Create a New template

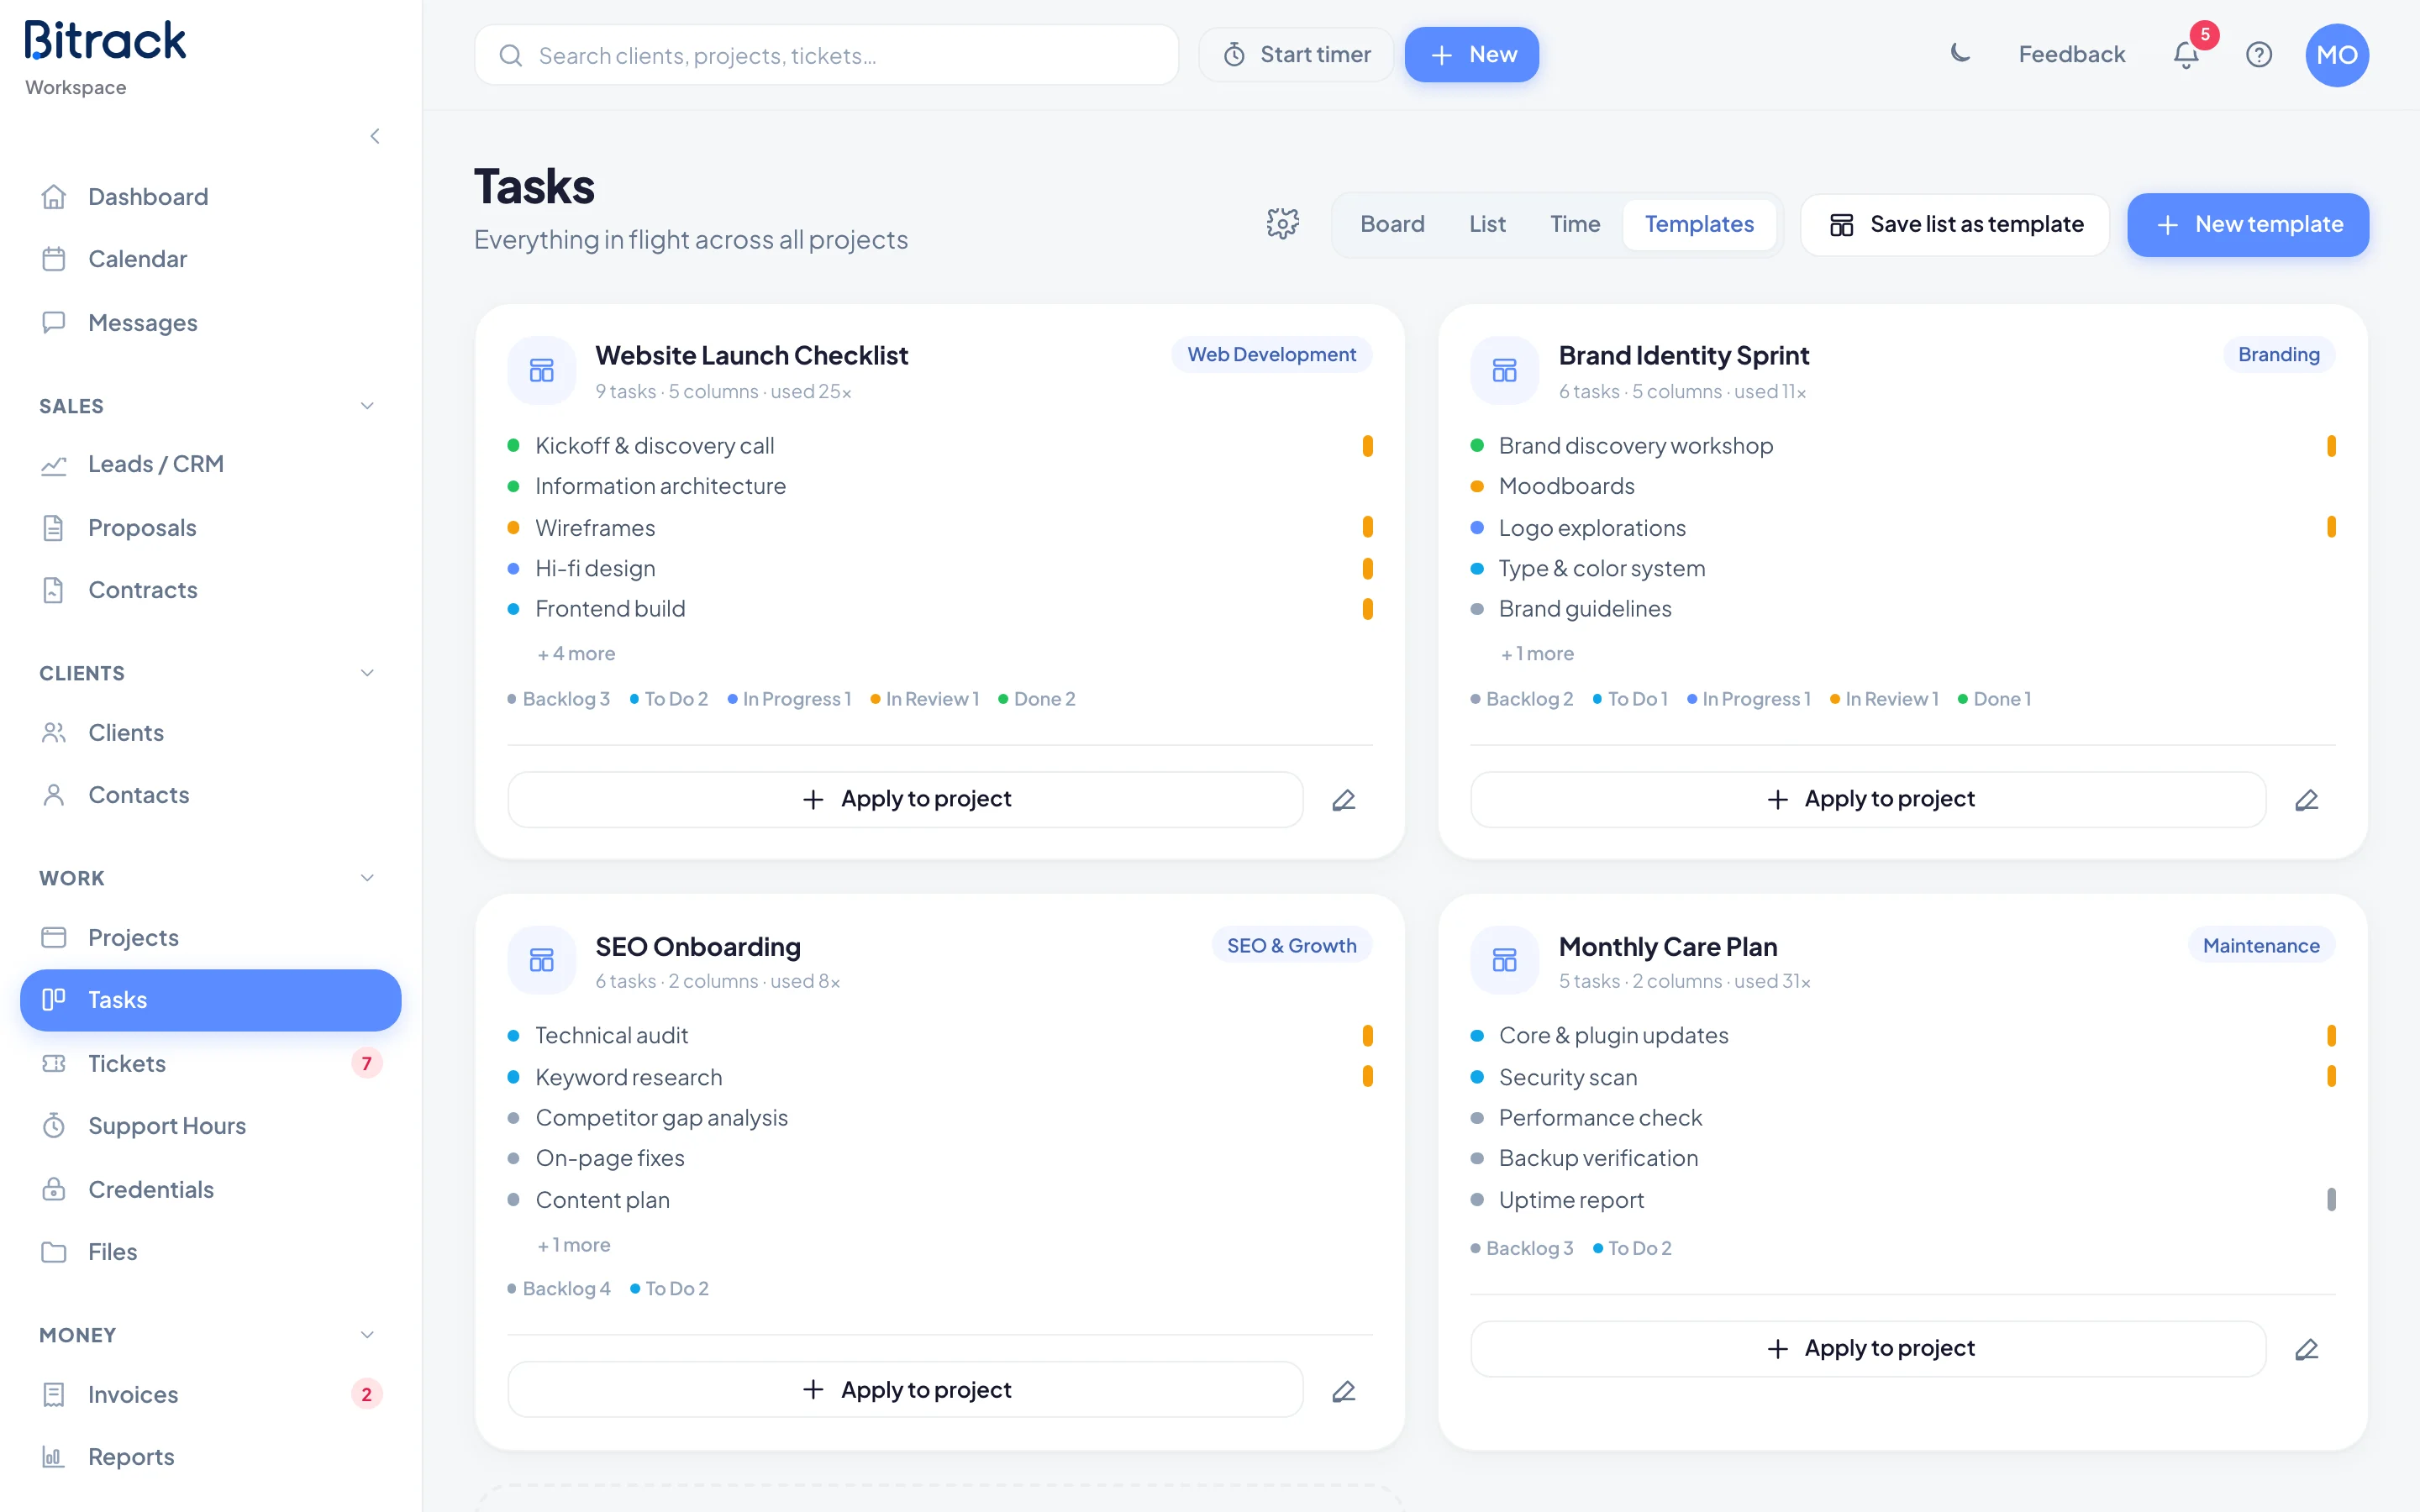click(2247, 224)
